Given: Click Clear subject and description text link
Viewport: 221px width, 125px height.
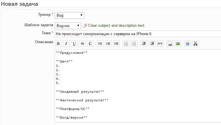Looking at the screenshot, I should 117,26.
